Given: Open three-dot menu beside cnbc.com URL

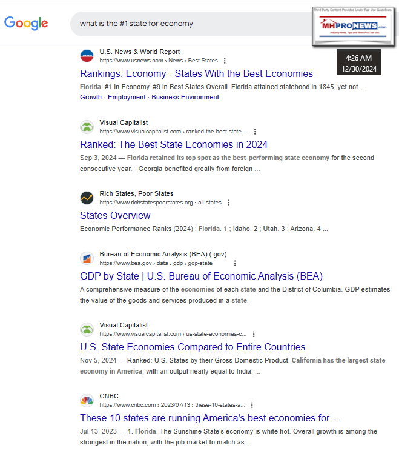Looking at the screenshot, I should pos(251,405).
